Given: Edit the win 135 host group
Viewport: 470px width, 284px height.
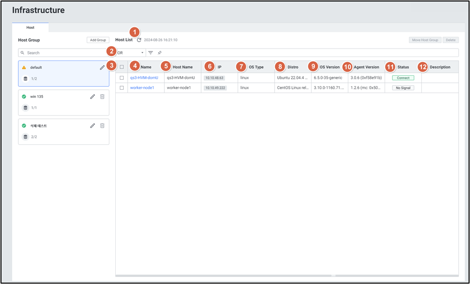Looking at the screenshot, I should pyautogui.click(x=92, y=97).
